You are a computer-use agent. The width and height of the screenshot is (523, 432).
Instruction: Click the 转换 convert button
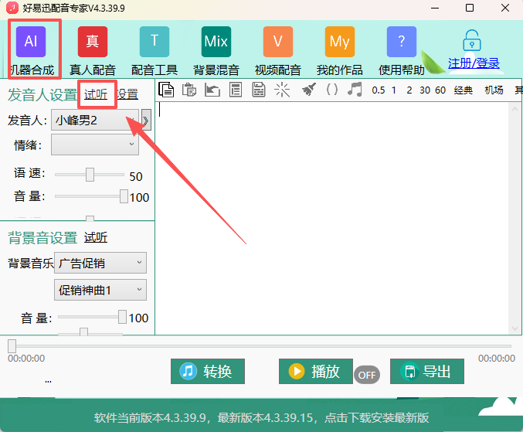coord(206,372)
